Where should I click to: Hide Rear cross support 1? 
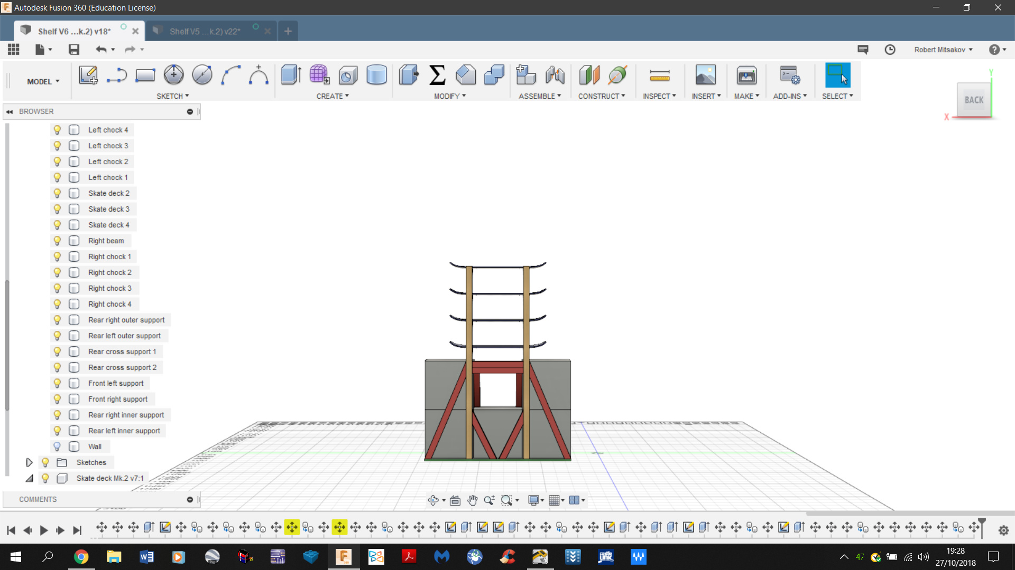(57, 351)
